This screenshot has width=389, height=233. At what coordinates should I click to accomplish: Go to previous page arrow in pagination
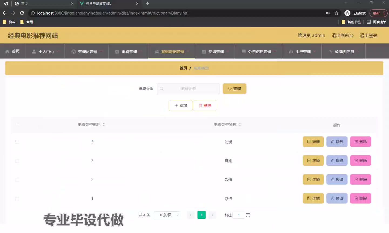[191, 215]
